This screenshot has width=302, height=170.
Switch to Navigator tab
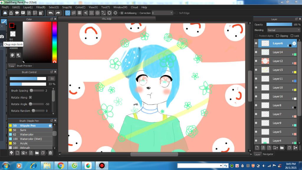268,154
